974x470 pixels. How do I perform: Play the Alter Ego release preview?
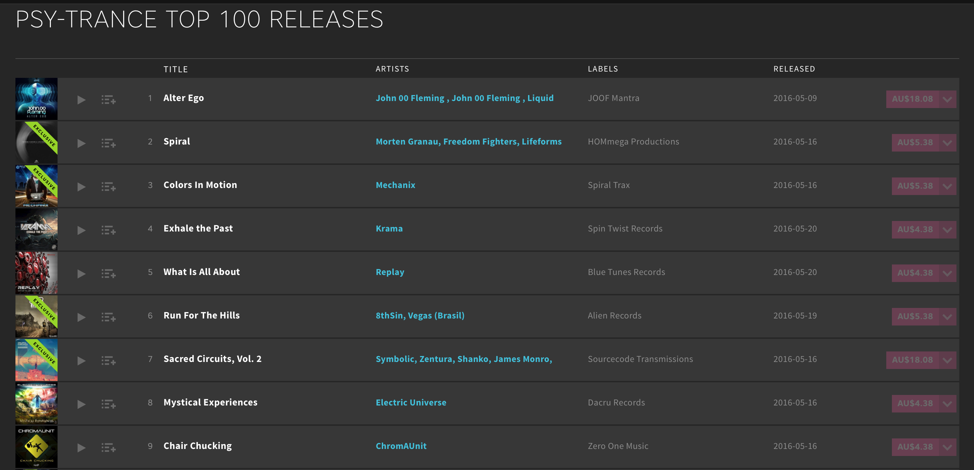click(x=81, y=100)
